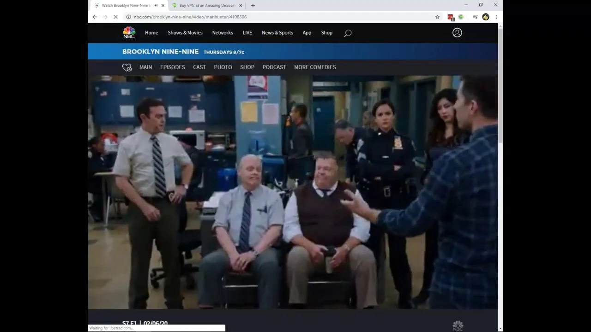
Task: Minimize the Chrome window
Action: pyautogui.click(x=466, y=5)
